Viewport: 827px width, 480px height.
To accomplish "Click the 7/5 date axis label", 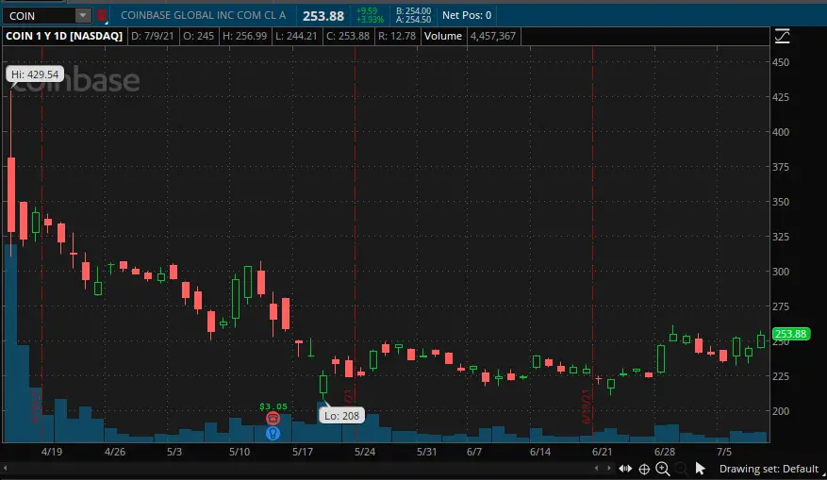I will (724, 452).
